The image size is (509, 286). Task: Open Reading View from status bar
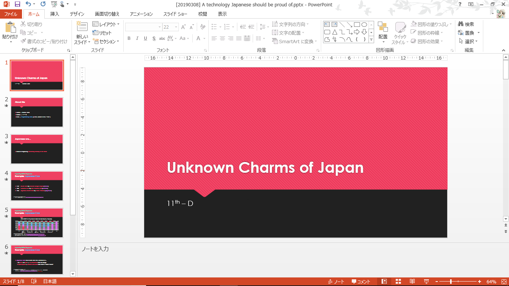pos(412,282)
